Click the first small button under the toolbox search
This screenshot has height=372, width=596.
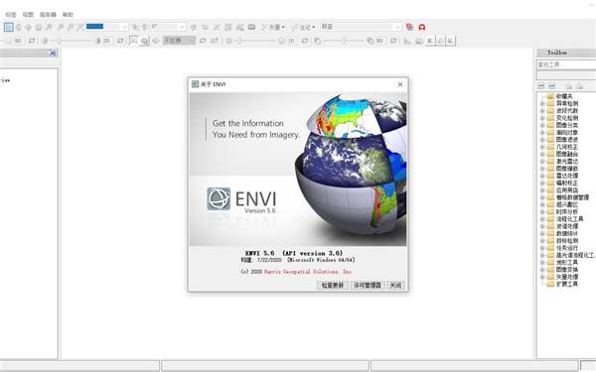(x=541, y=85)
